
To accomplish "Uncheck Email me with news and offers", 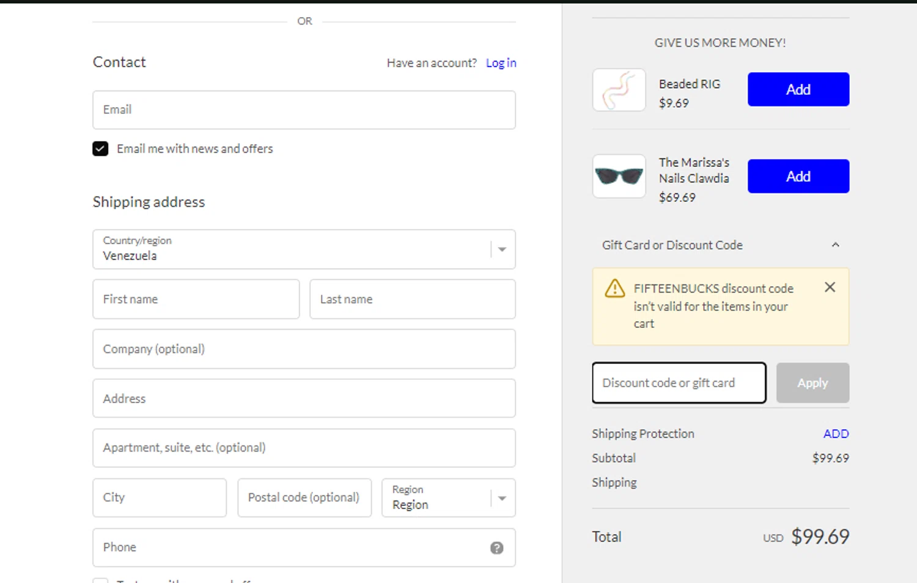I will click(100, 149).
